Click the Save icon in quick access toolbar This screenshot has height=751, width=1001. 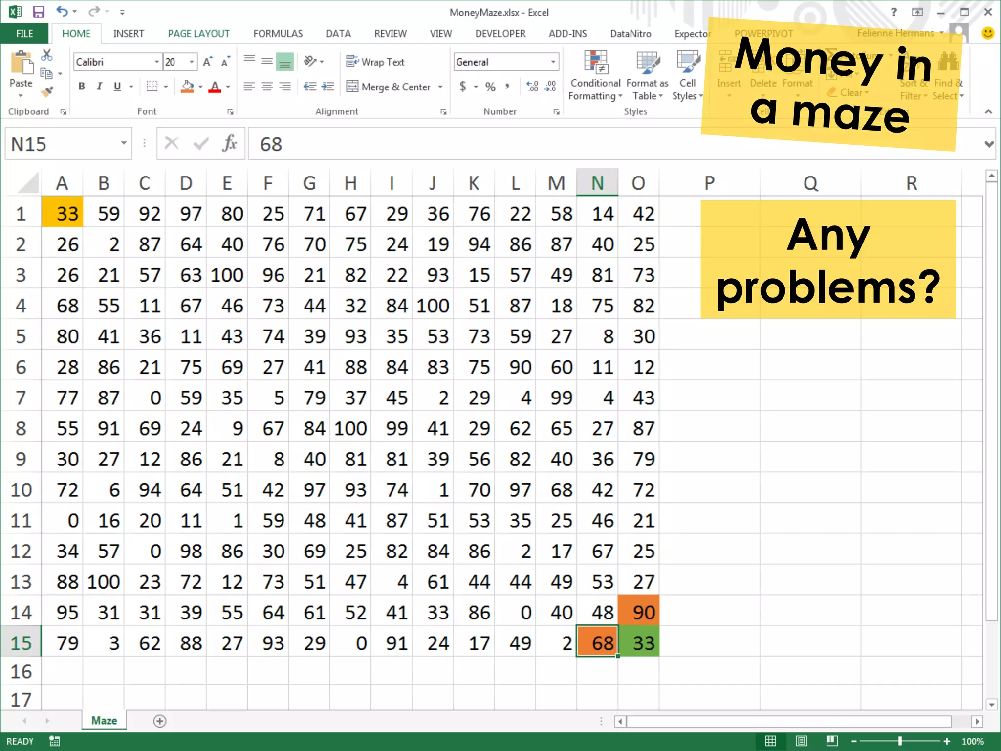tap(38, 12)
